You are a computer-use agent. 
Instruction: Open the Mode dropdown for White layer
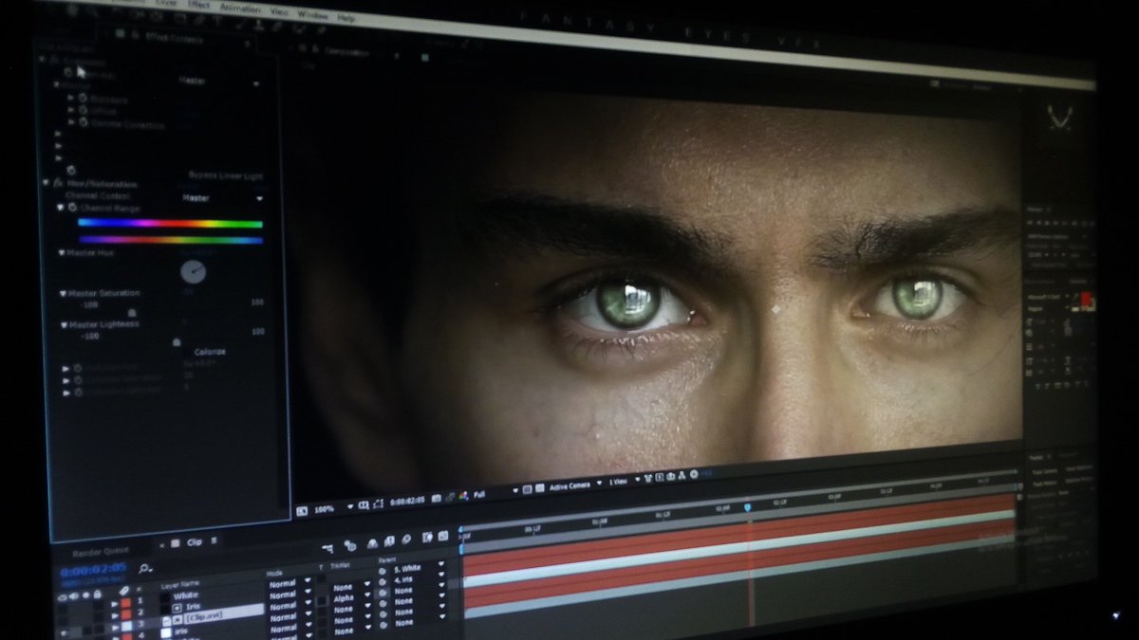point(290,584)
